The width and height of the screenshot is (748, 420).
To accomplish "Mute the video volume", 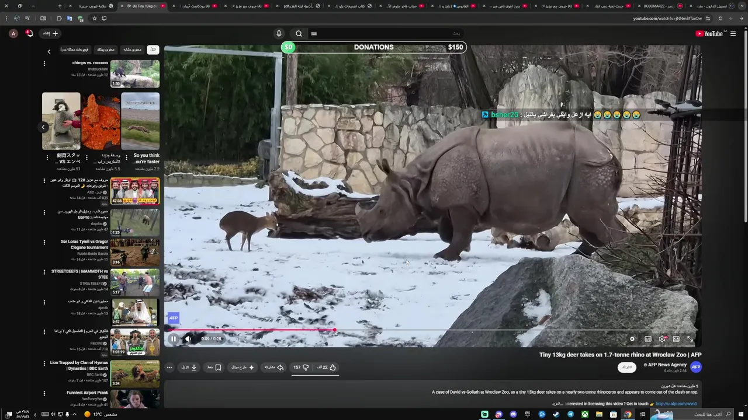I will point(188,339).
